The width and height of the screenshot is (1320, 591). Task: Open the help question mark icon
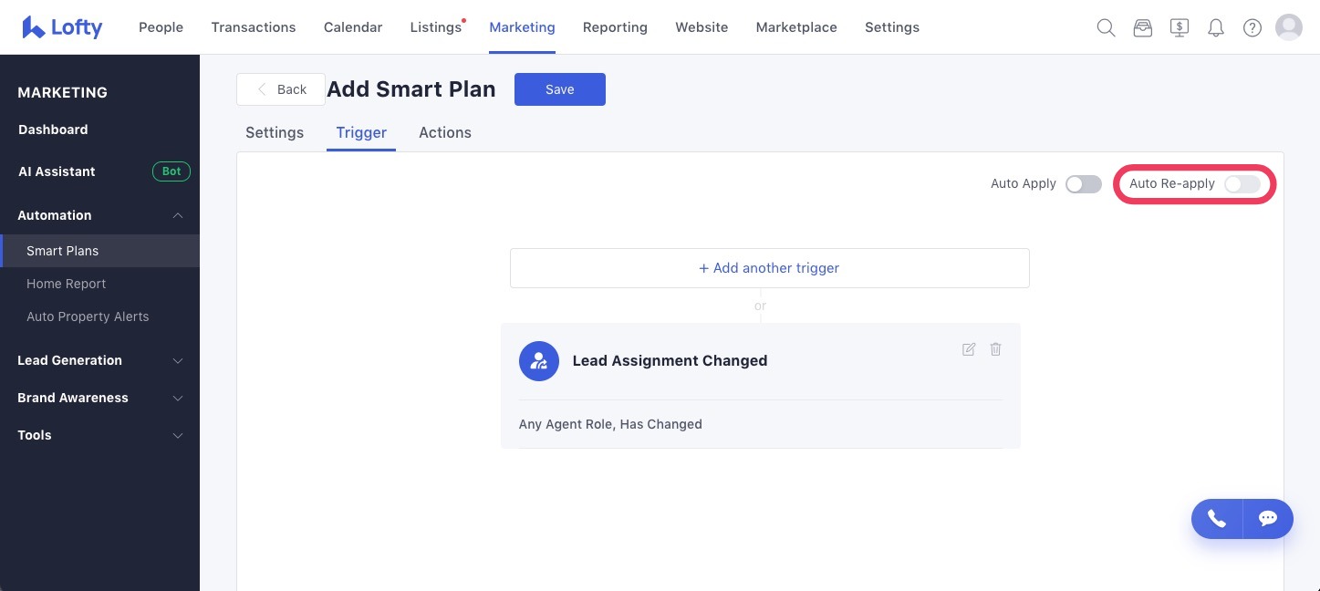pyautogui.click(x=1252, y=27)
